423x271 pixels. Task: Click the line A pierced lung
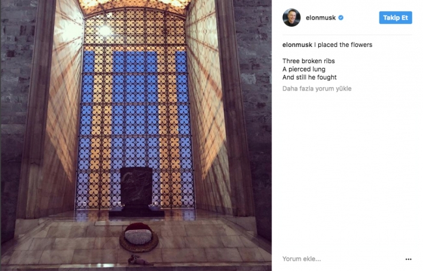304,69
